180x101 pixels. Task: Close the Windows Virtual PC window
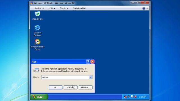pyautogui.click(x=145, y=3)
